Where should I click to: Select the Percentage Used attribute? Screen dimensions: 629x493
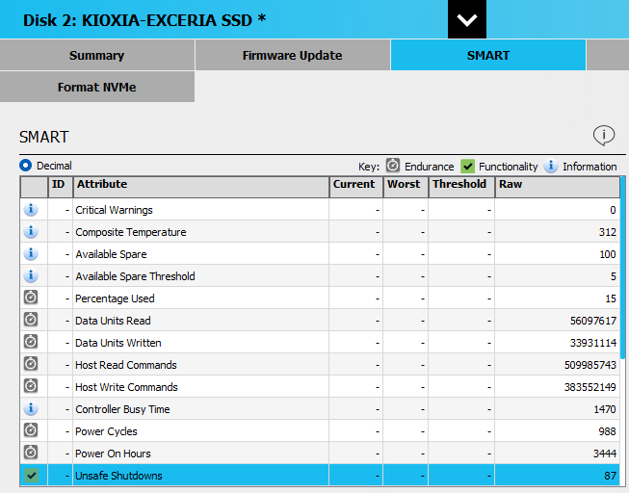(115, 298)
